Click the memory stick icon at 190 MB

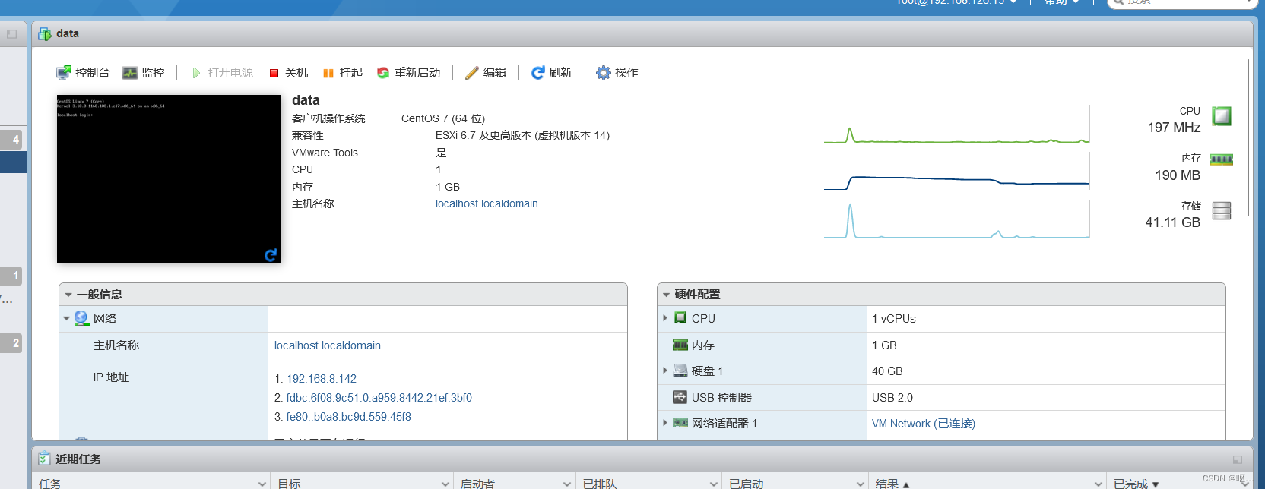pos(1222,159)
